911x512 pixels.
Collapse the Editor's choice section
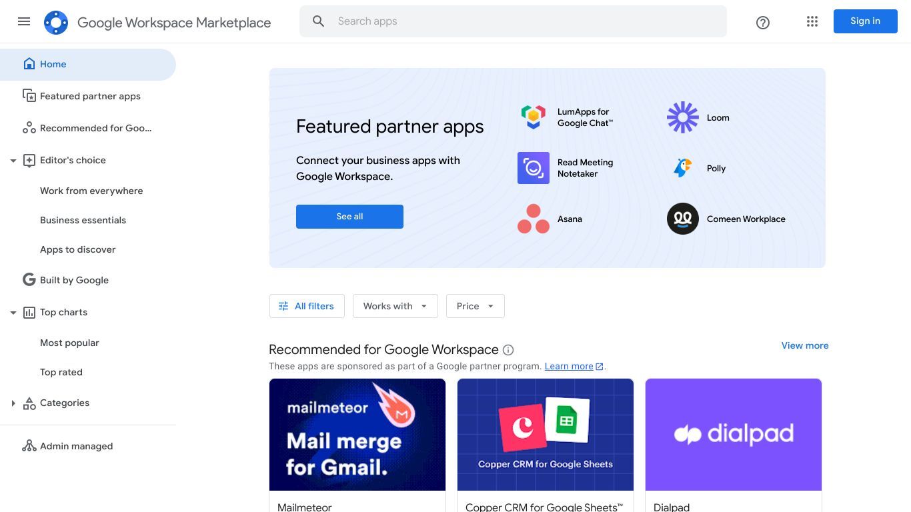point(13,161)
